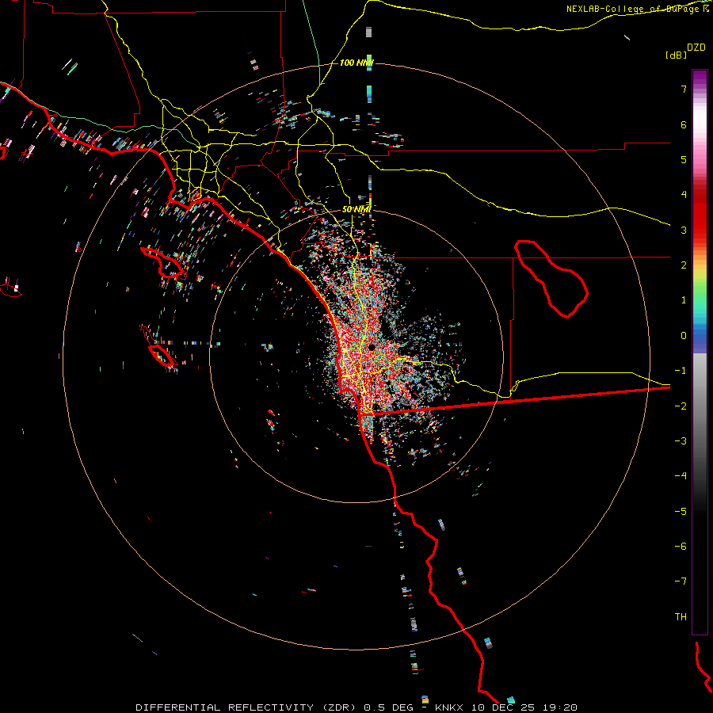Click the 10 DEC 25 date text
This screenshot has height=713, width=713.
coord(504,707)
